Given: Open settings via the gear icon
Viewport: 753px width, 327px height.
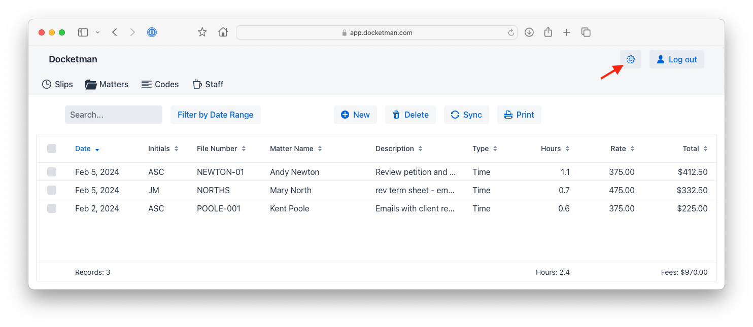Looking at the screenshot, I should coord(630,59).
